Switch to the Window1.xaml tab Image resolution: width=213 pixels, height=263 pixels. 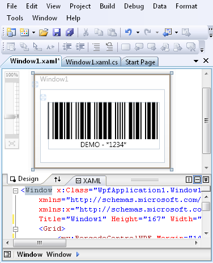(x=35, y=61)
